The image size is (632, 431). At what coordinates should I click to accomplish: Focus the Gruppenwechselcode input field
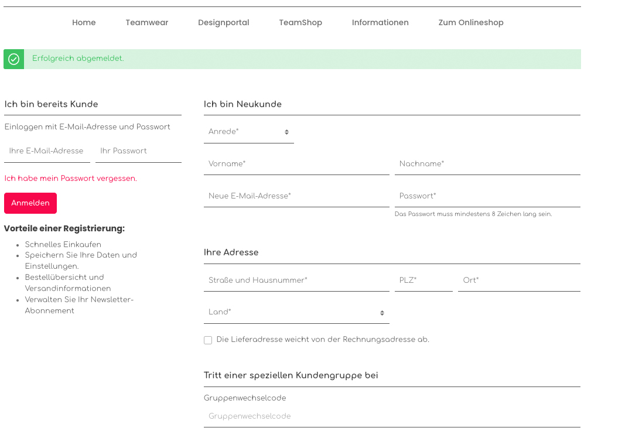point(392,416)
